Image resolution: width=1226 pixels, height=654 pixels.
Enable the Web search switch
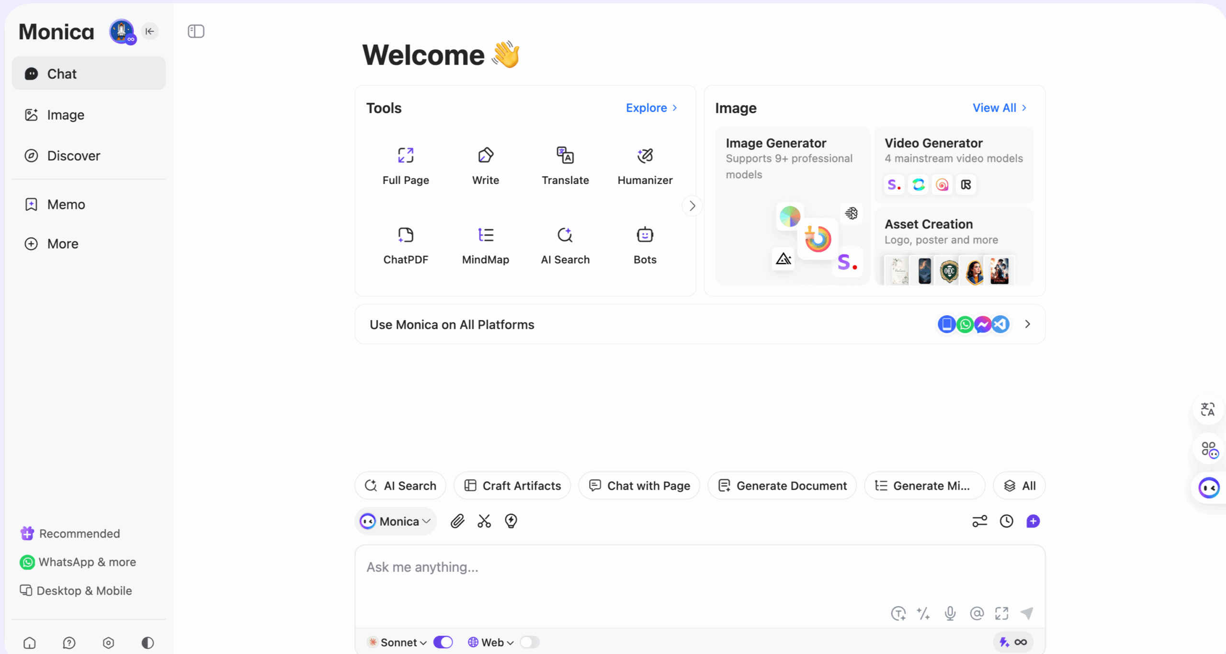click(530, 642)
